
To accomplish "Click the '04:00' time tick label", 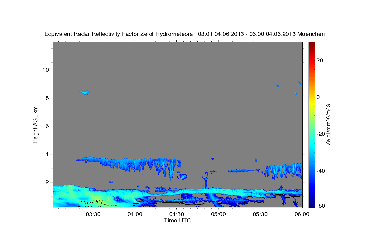I will coord(135,214).
